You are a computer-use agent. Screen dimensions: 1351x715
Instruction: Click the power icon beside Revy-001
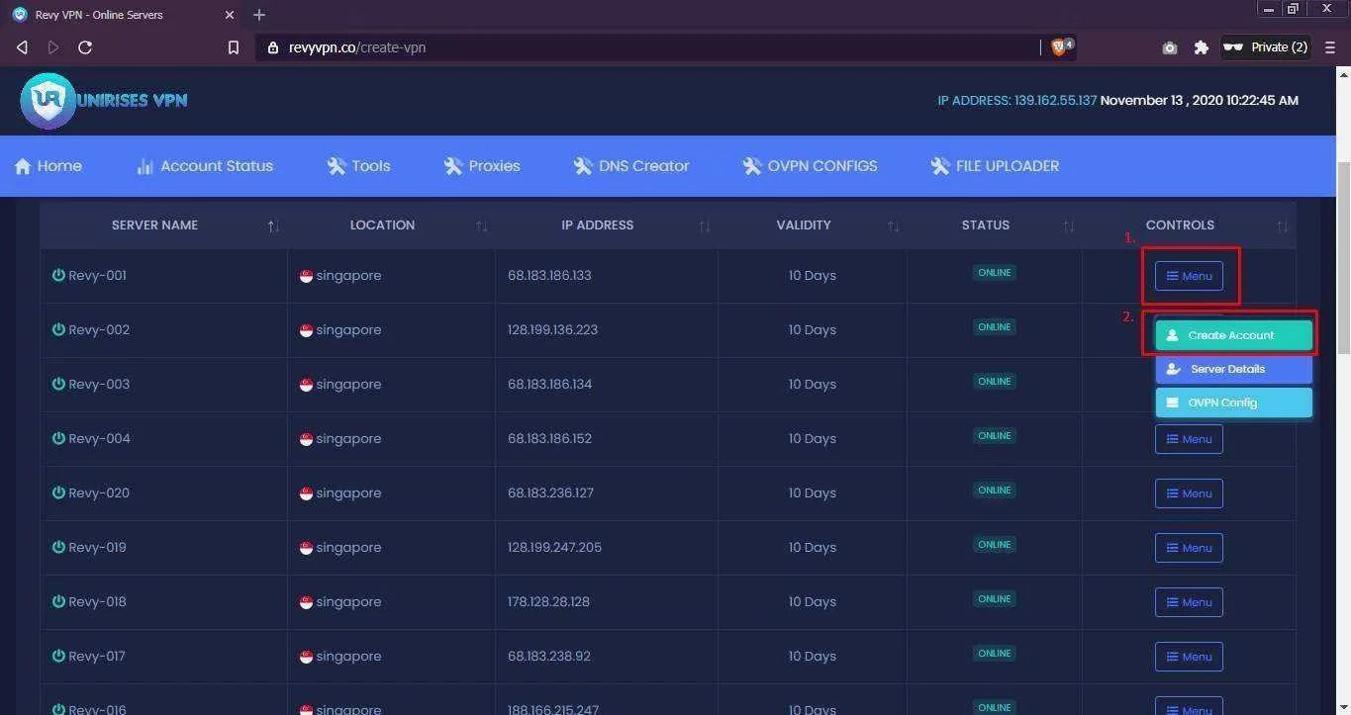click(58, 275)
